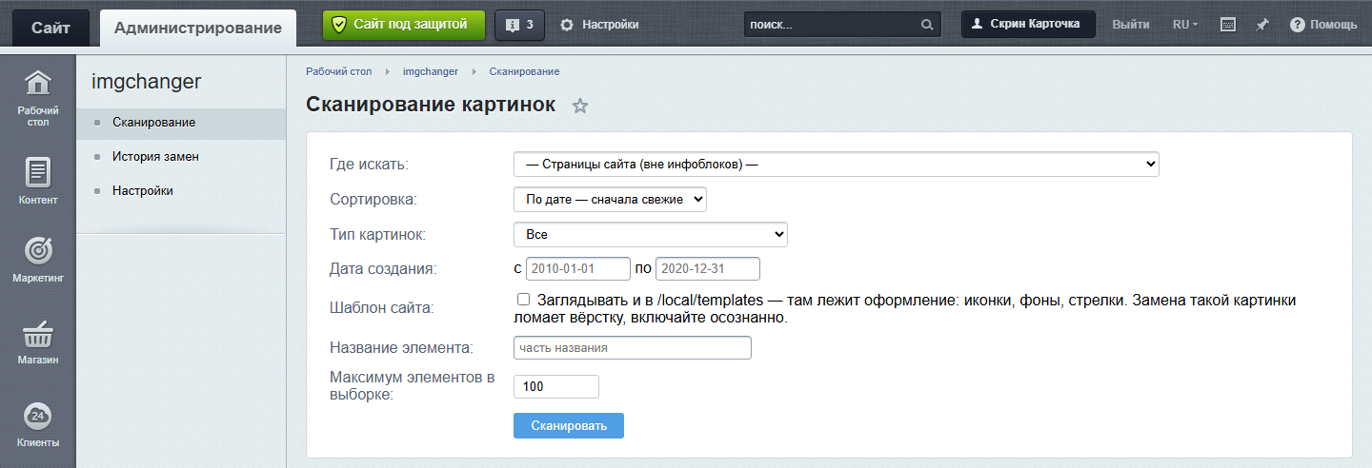Click the Сканировать button

tap(569, 425)
